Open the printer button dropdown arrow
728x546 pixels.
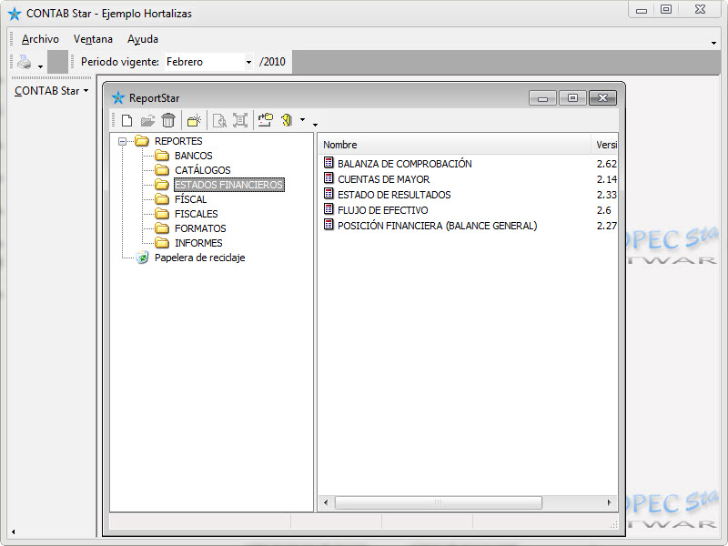(40, 66)
